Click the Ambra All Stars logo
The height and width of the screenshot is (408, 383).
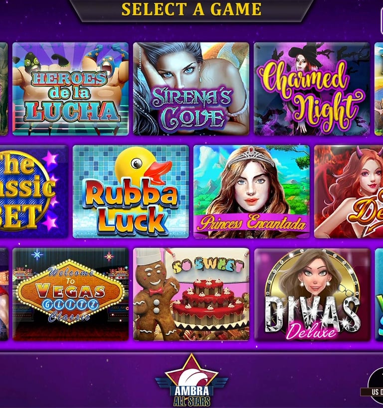[191, 380]
